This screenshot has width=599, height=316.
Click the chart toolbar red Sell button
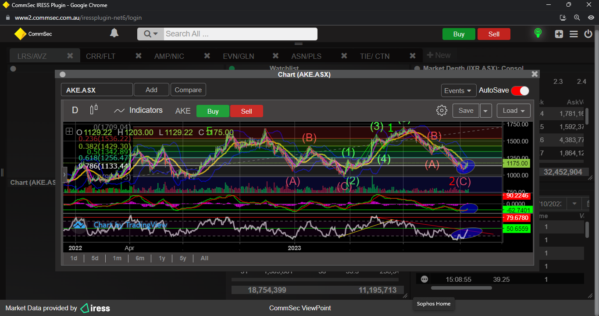point(246,111)
